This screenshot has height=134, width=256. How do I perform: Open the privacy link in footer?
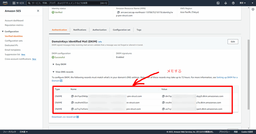[224, 132]
